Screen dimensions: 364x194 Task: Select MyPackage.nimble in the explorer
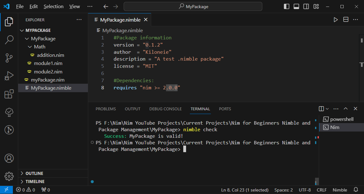[53, 88]
